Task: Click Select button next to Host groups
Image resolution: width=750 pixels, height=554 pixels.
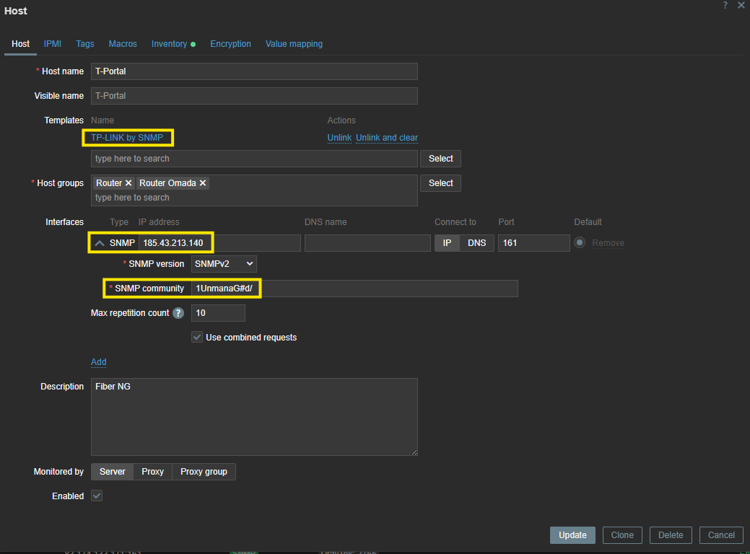Action: (440, 183)
